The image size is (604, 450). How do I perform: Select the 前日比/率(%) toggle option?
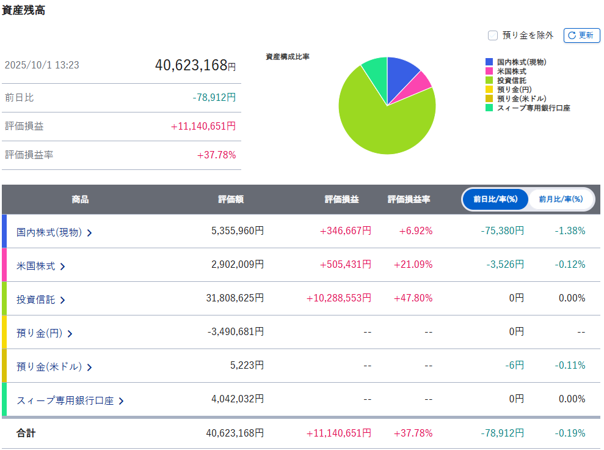coord(495,199)
